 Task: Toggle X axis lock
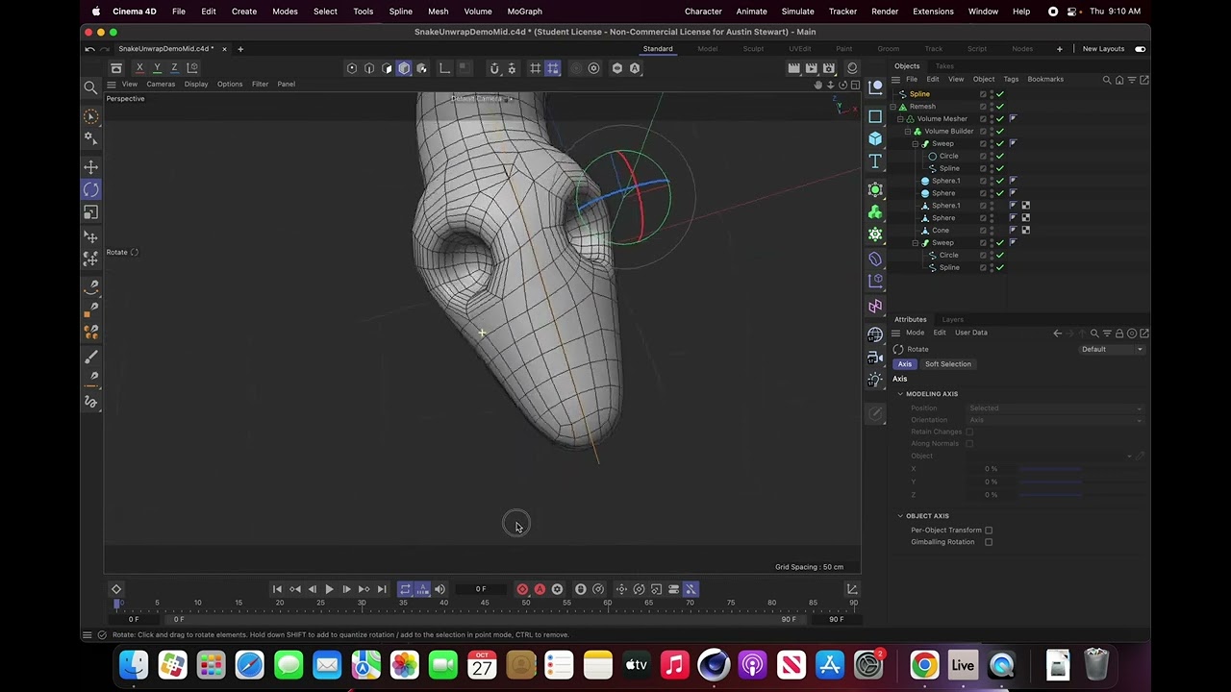click(x=139, y=67)
